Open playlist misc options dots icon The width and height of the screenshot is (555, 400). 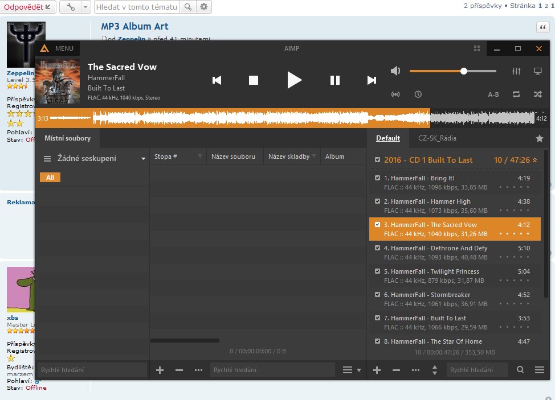tap(415, 370)
